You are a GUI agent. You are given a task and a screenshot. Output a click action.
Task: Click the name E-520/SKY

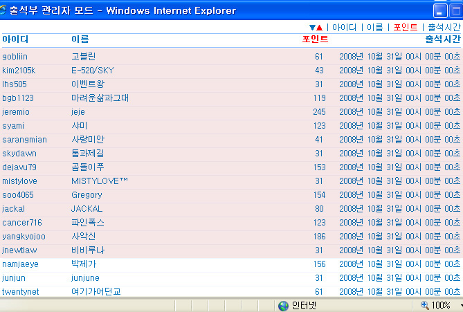click(92, 71)
